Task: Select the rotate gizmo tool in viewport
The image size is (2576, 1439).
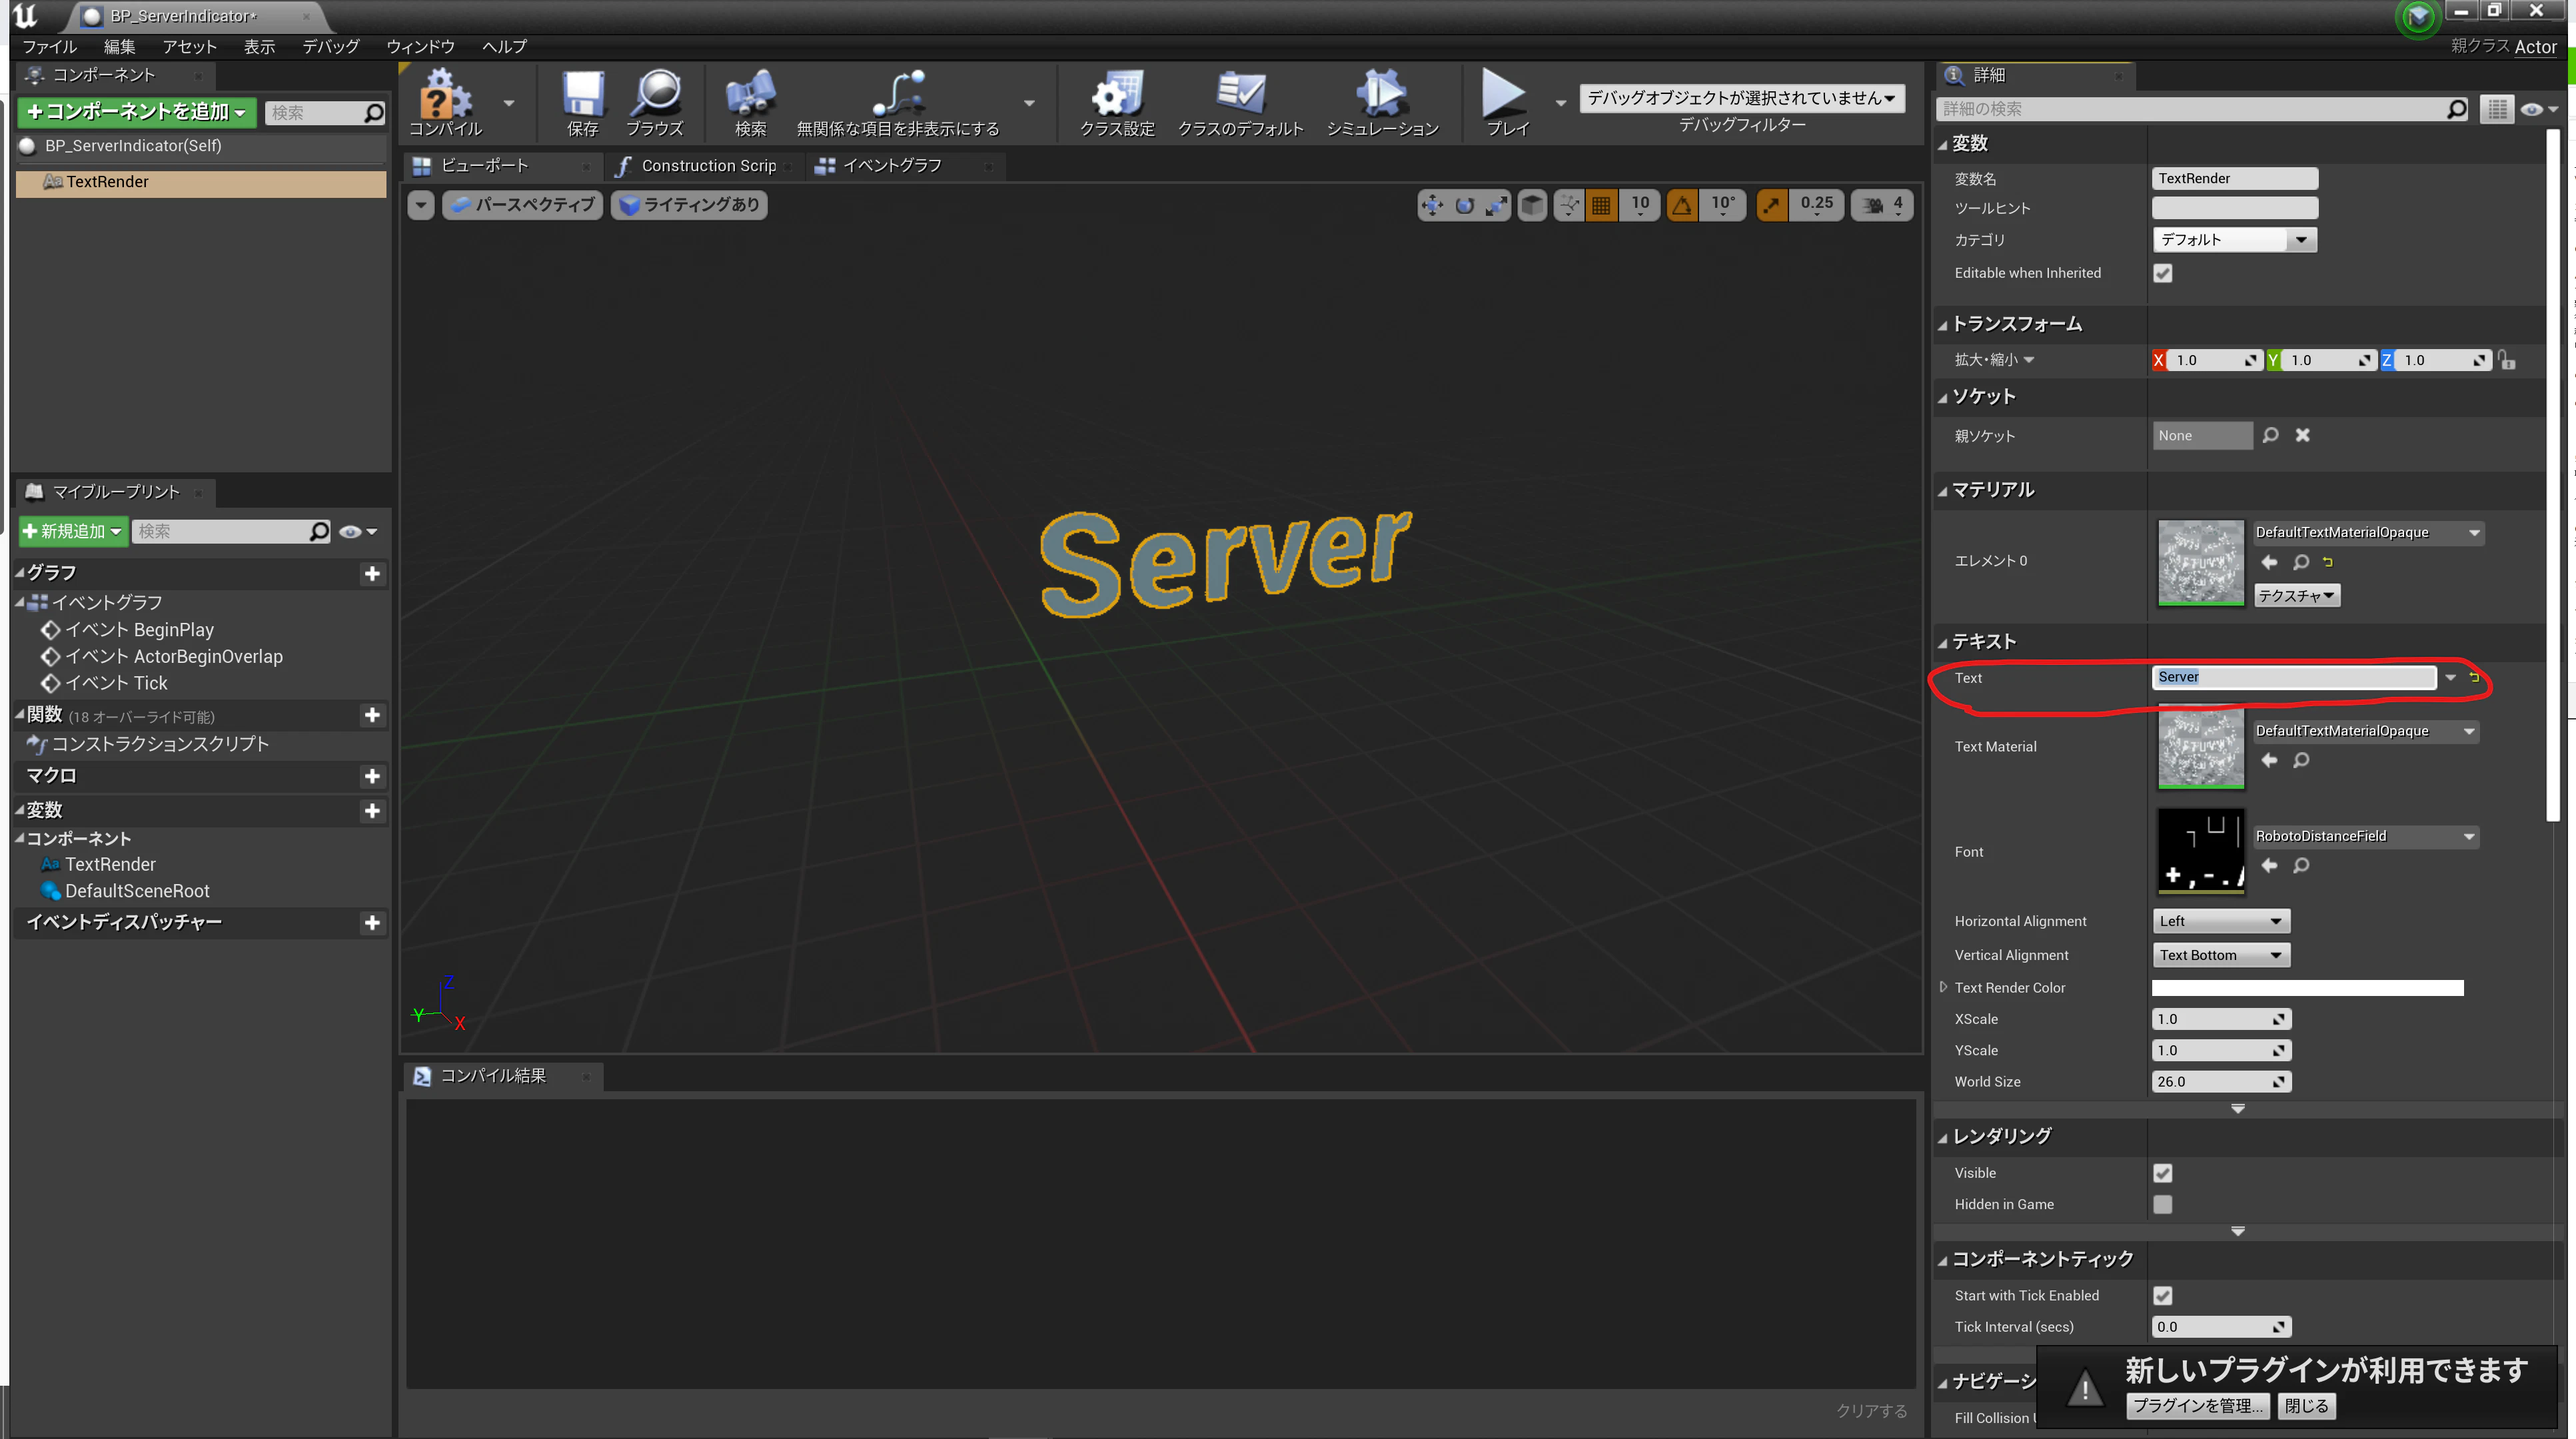Action: coord(1464,205)
